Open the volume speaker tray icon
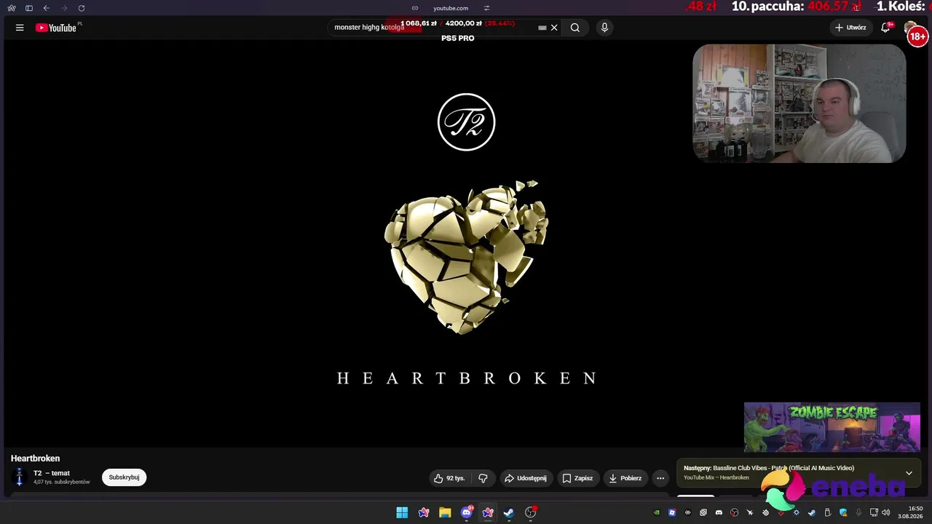 point(886,512)
